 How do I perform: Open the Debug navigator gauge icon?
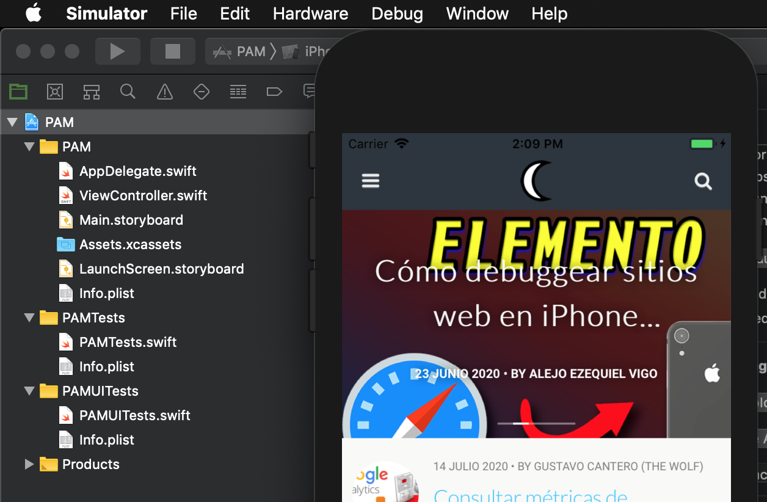point(238,92)
